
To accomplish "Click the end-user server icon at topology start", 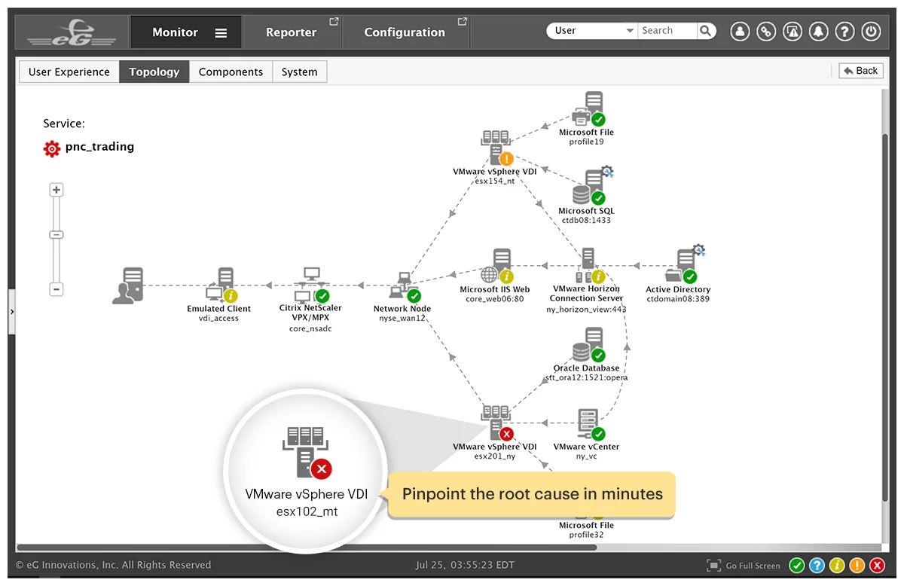I will click(x=129, y=286).
